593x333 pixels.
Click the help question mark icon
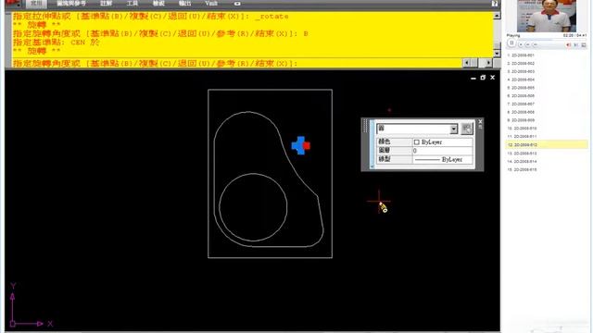[x=494, y=4]
